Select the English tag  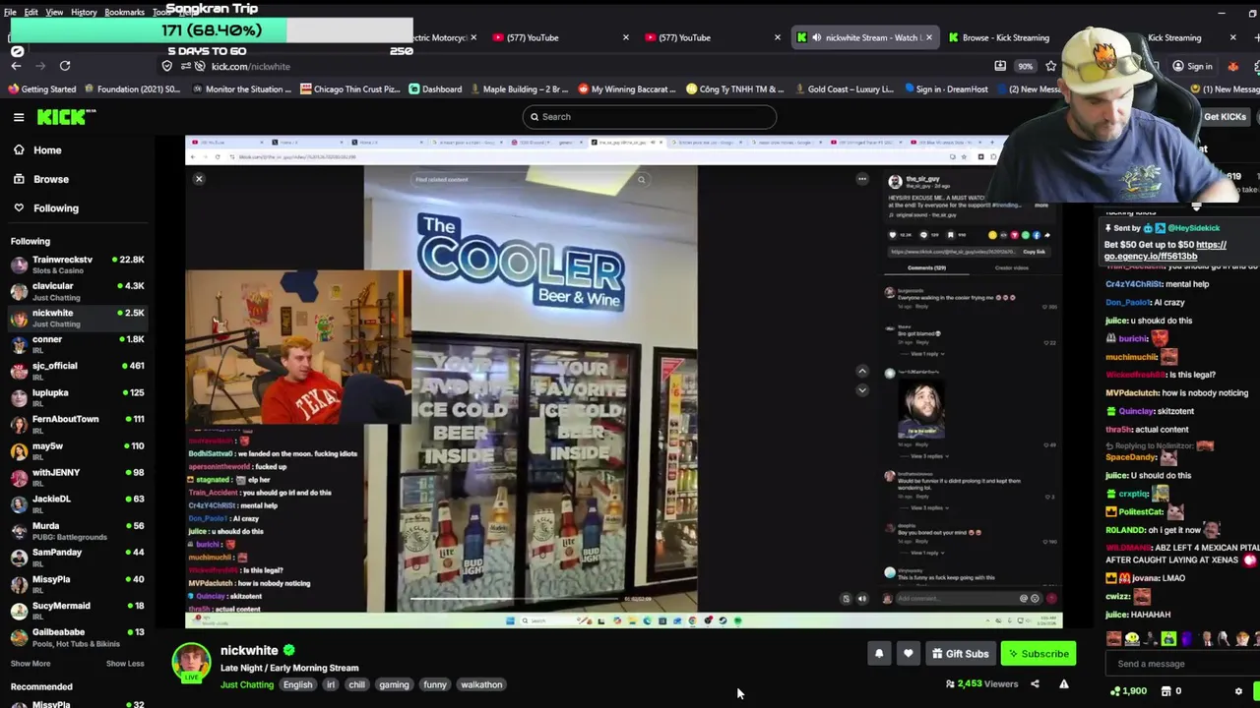coord(297,685)
